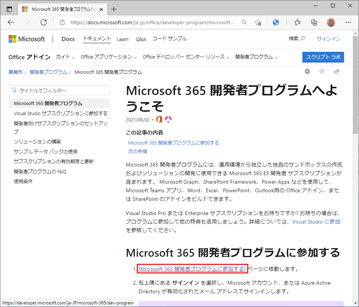Click the Microsoft logo
Screen dimensions: 359x307
click(26, 39)
